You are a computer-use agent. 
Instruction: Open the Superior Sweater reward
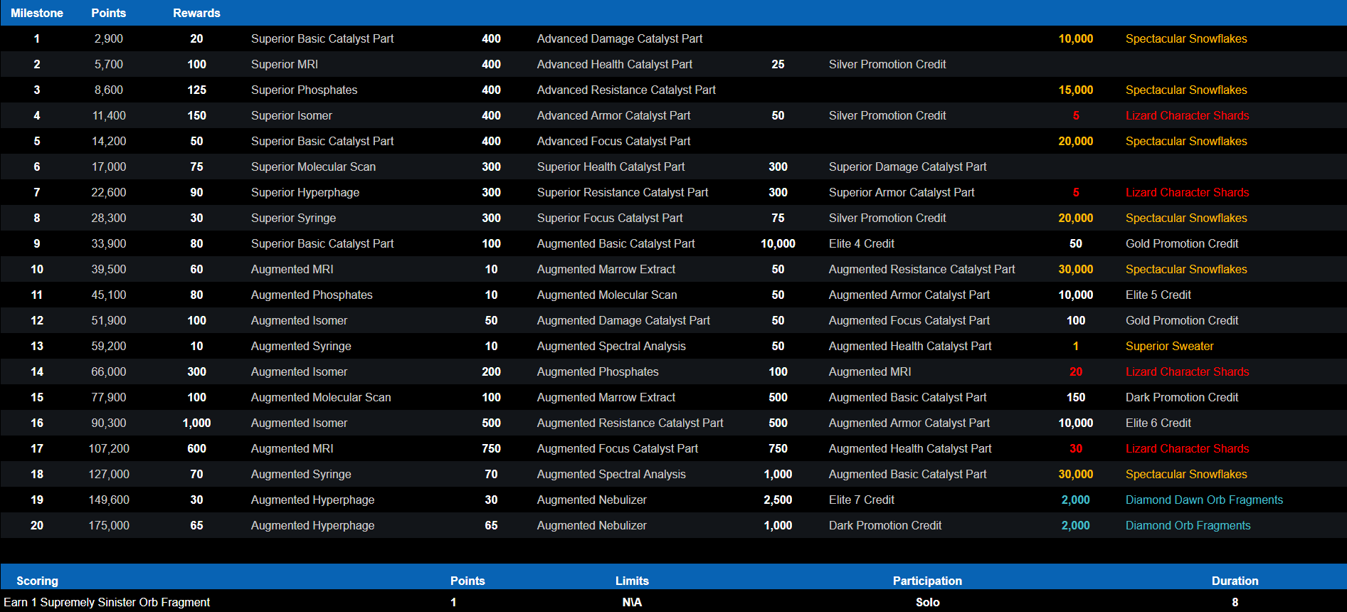[x=1169, y=346]
